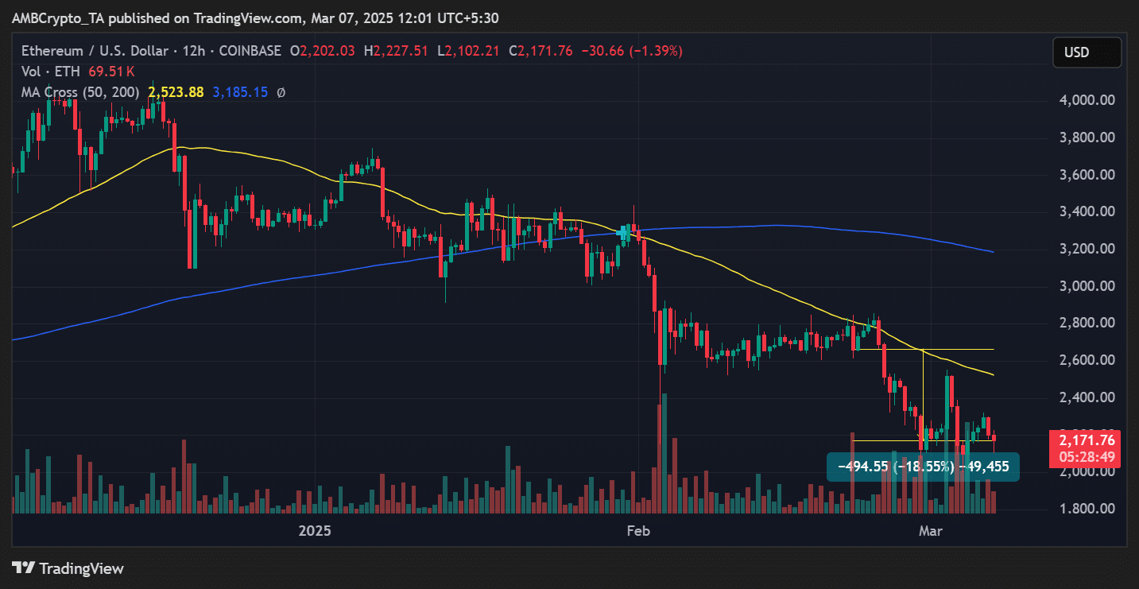Click the Feb time axis label
Image resolution: width=1139 pixels, height=589 pixels.
pyautogui.click(x=638, y=530)
